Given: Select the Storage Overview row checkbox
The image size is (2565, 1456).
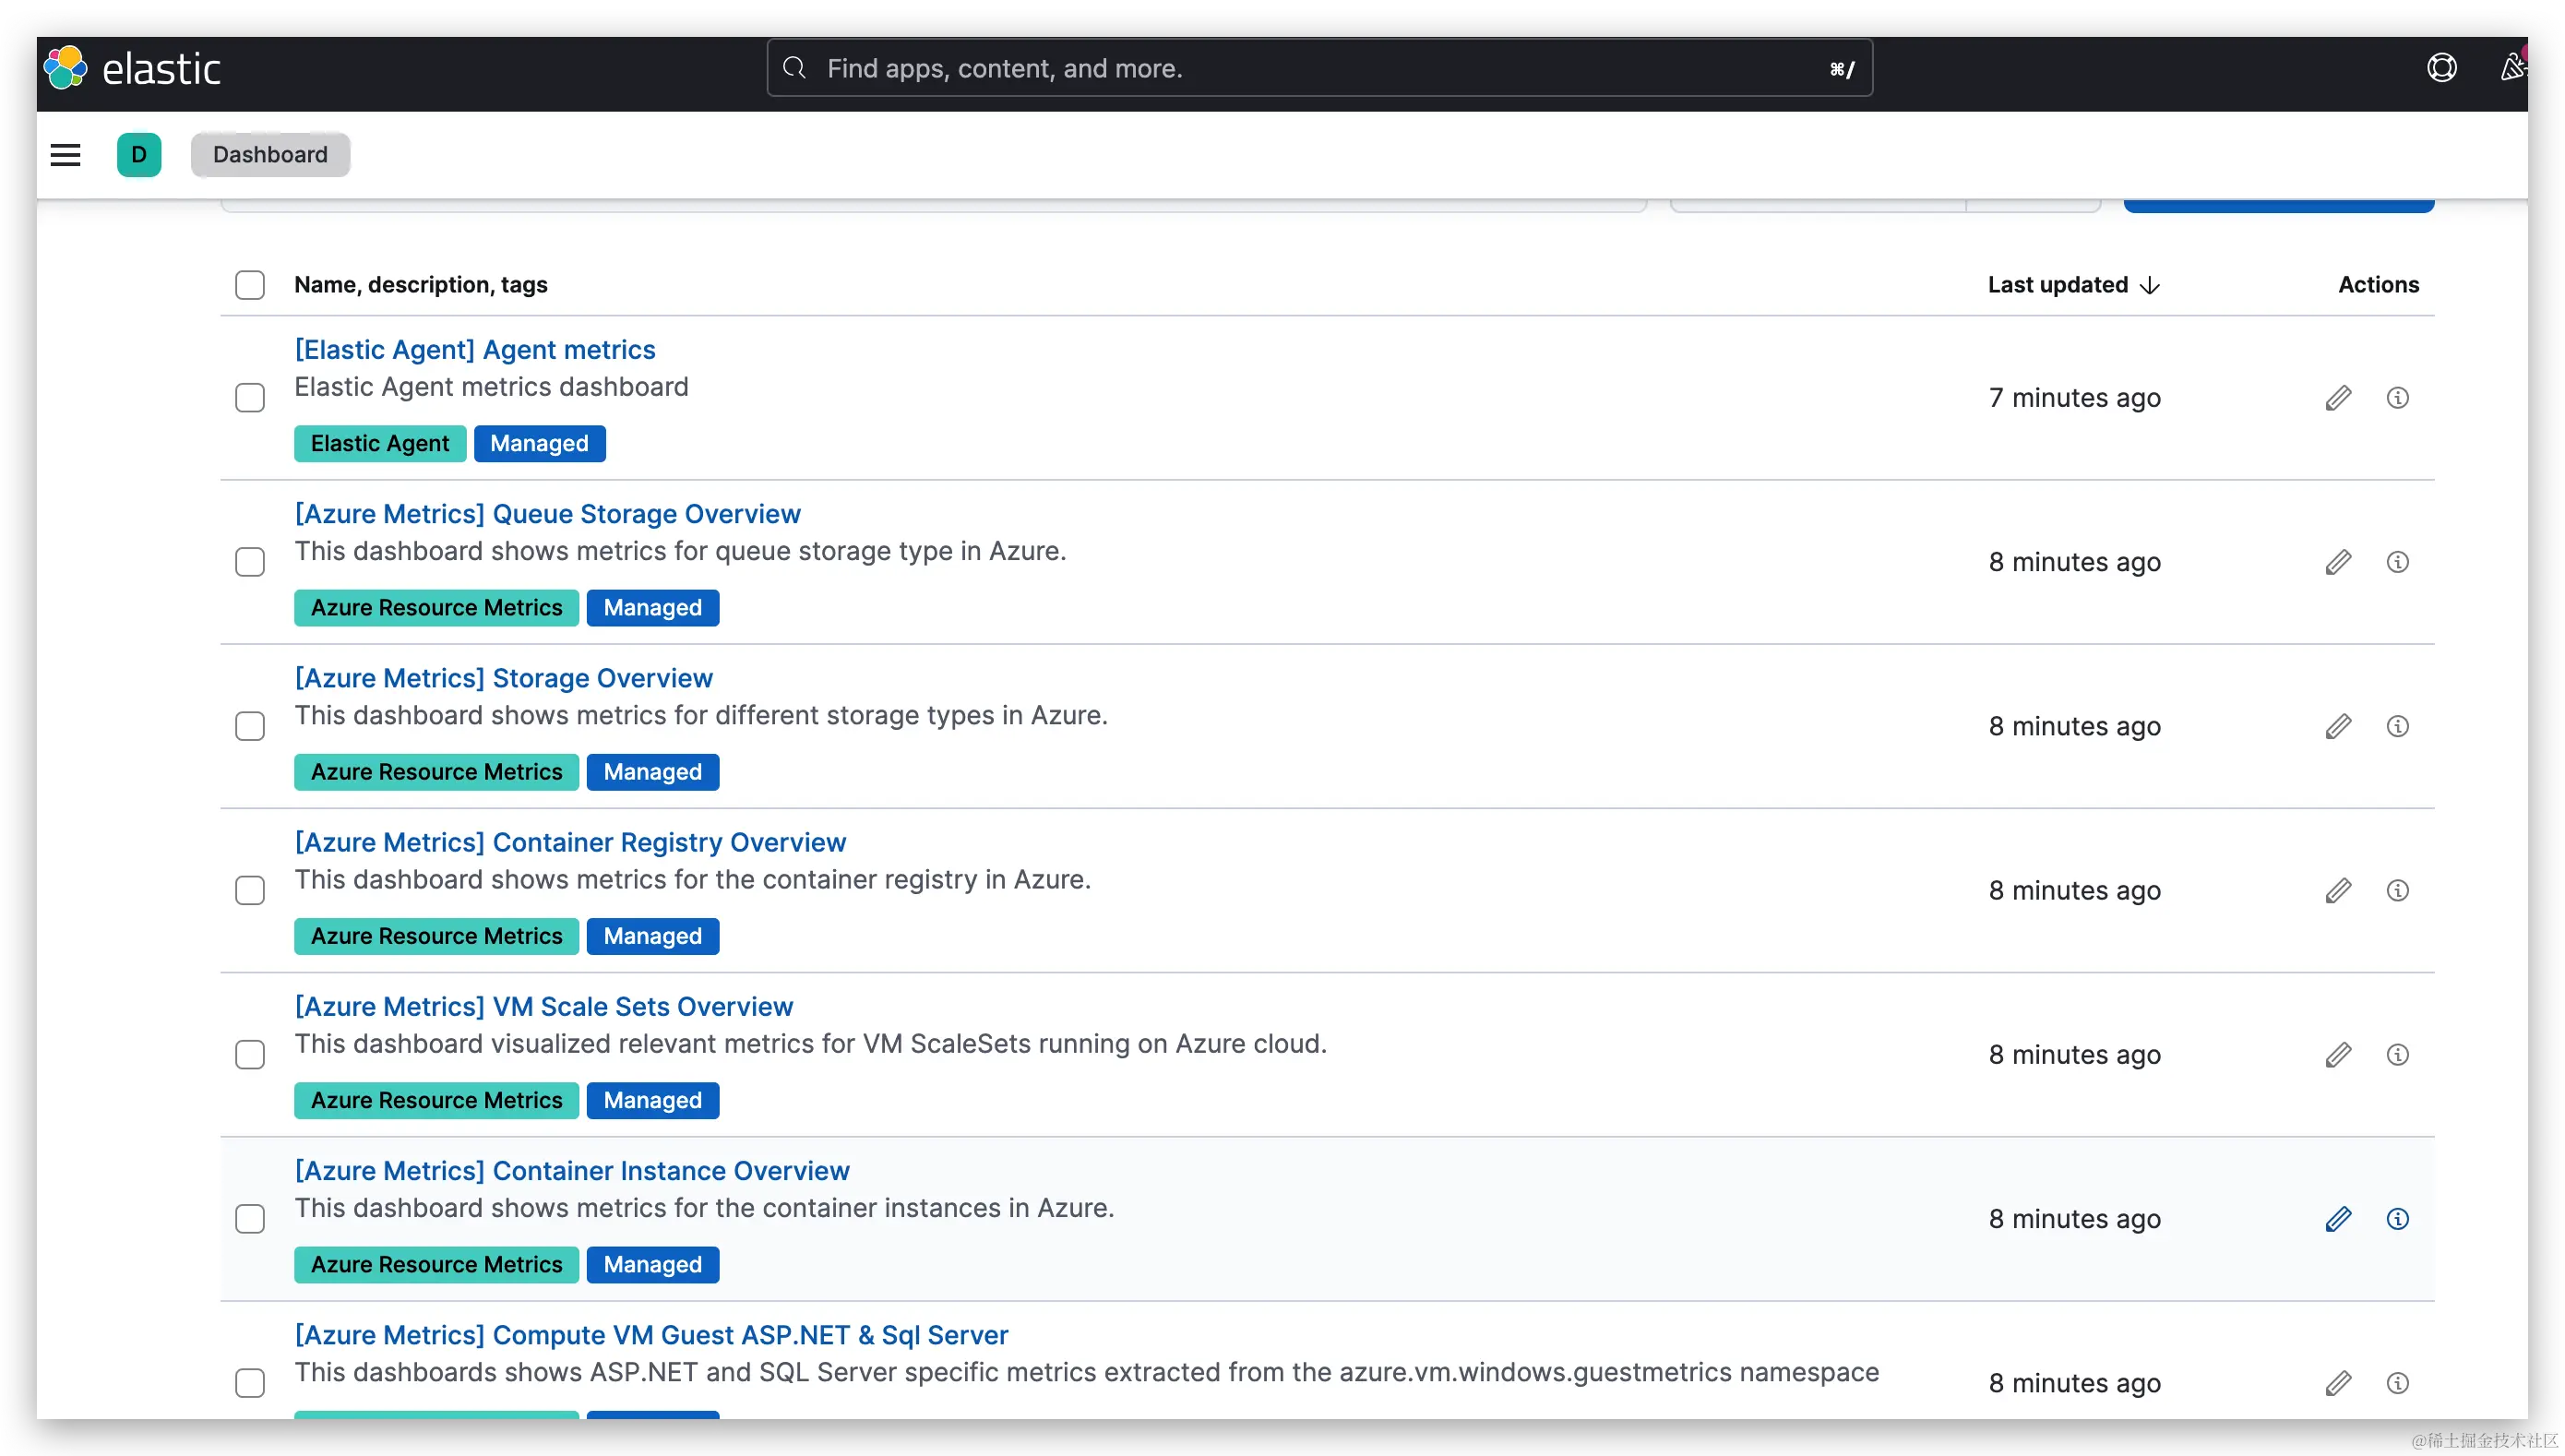Looking at the screenshot, I should [x=250, y=726].
